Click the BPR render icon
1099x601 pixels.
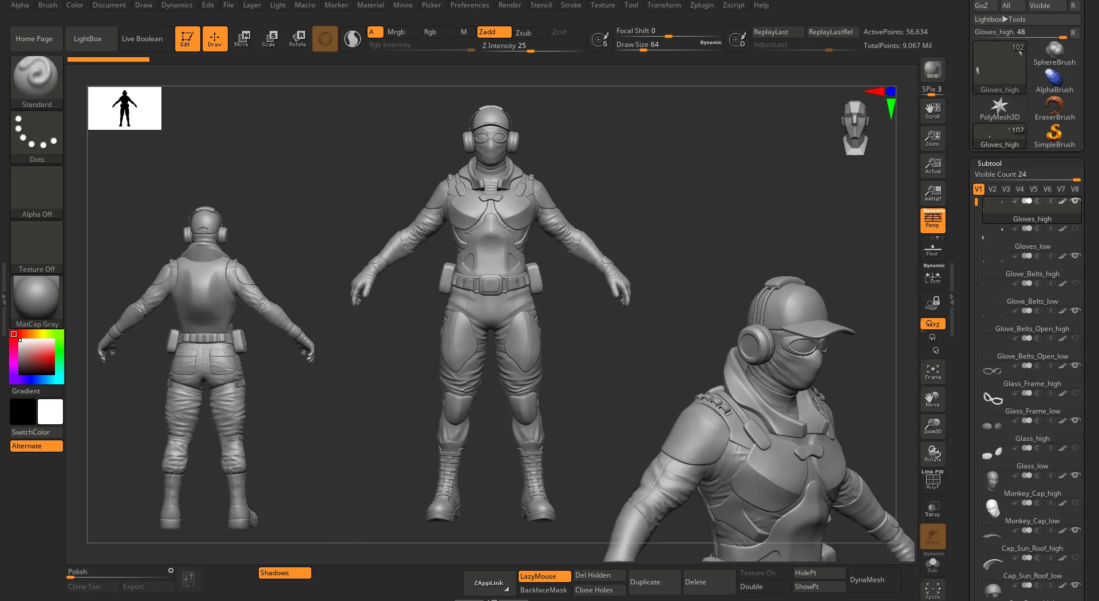pos(932,70)
